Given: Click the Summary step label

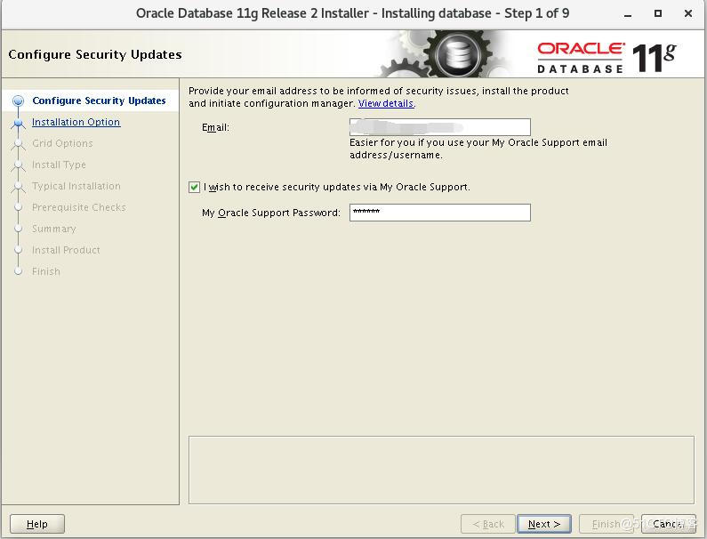Looking at the screenshot, I should 53,229.
